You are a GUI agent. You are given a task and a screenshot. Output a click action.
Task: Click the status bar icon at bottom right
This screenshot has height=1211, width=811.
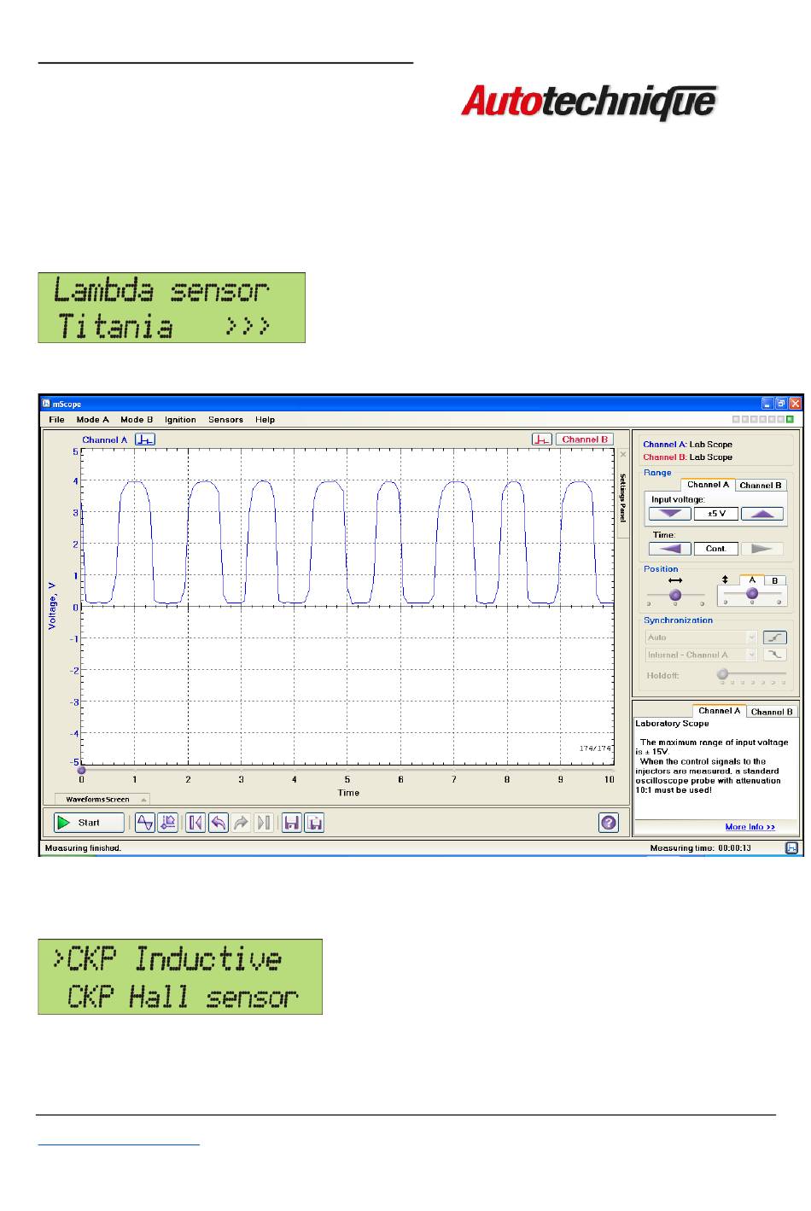[792, 847]
